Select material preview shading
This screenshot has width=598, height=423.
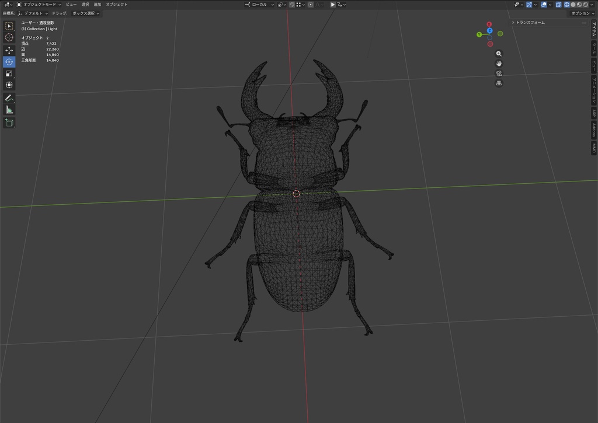coord(579,5)
